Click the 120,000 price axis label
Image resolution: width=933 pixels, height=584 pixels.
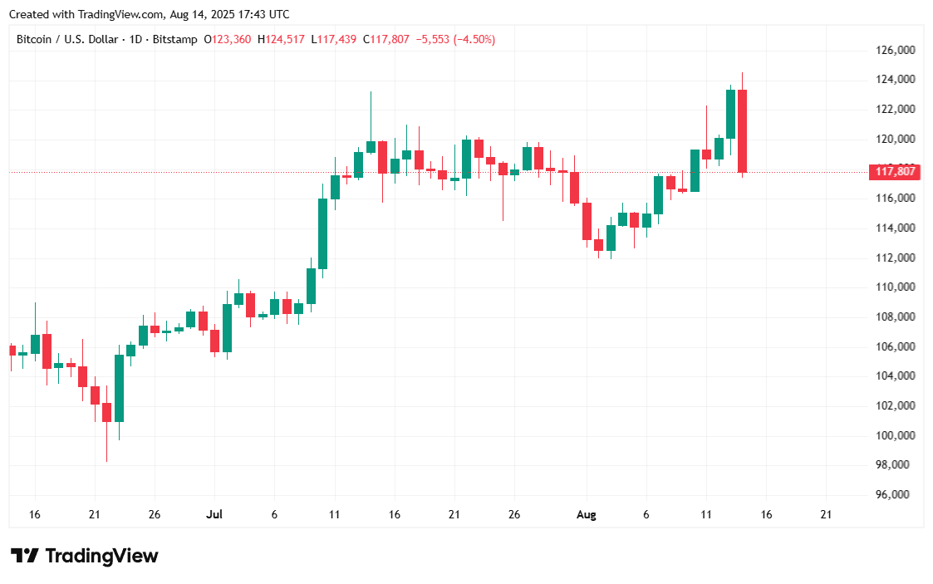coord(896,139)
